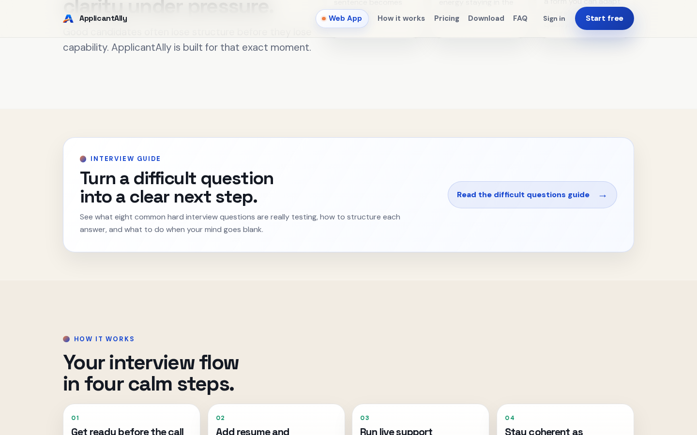Select step 04 Stay coherent card
697x435 pixels.
point(565,420)
